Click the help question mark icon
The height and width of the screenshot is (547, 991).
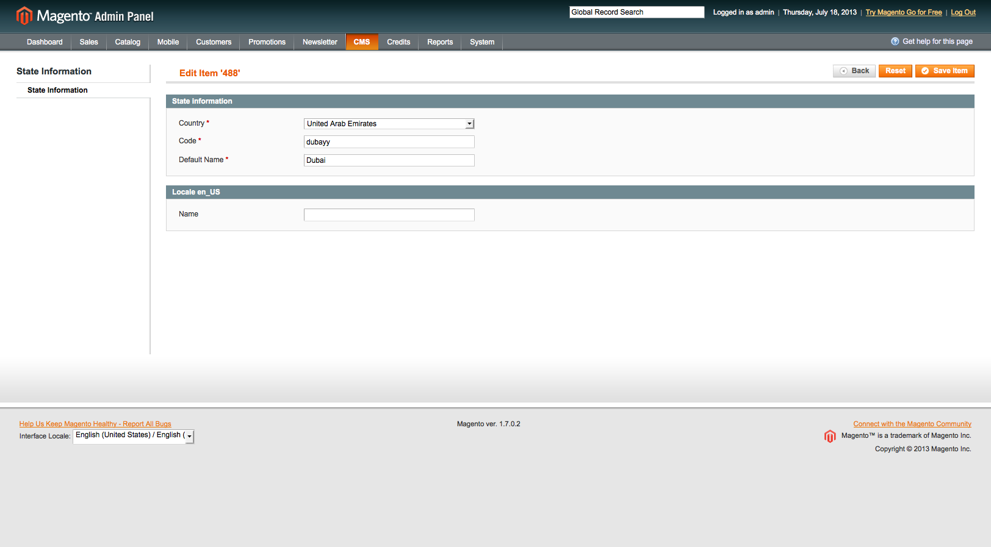tap(895, 41)
